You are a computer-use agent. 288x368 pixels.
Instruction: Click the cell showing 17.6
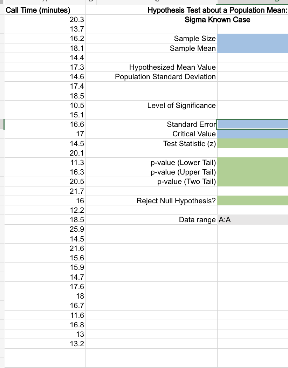[45, 286]
